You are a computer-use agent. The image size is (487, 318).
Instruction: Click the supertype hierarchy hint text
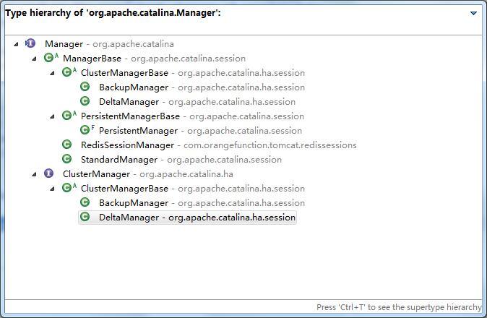coord(399,307)
